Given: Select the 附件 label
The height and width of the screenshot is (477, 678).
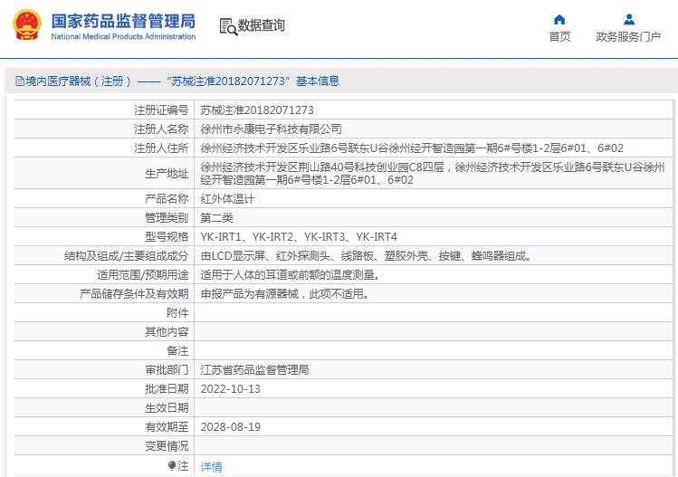Looking at the screenshot, I should pos(177,313).
